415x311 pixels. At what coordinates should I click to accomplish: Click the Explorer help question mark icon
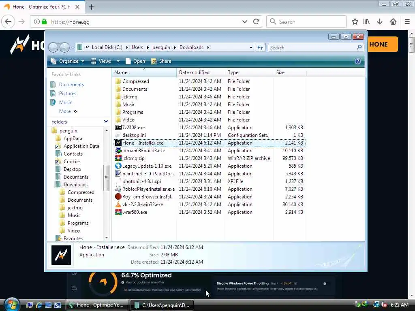357,61
